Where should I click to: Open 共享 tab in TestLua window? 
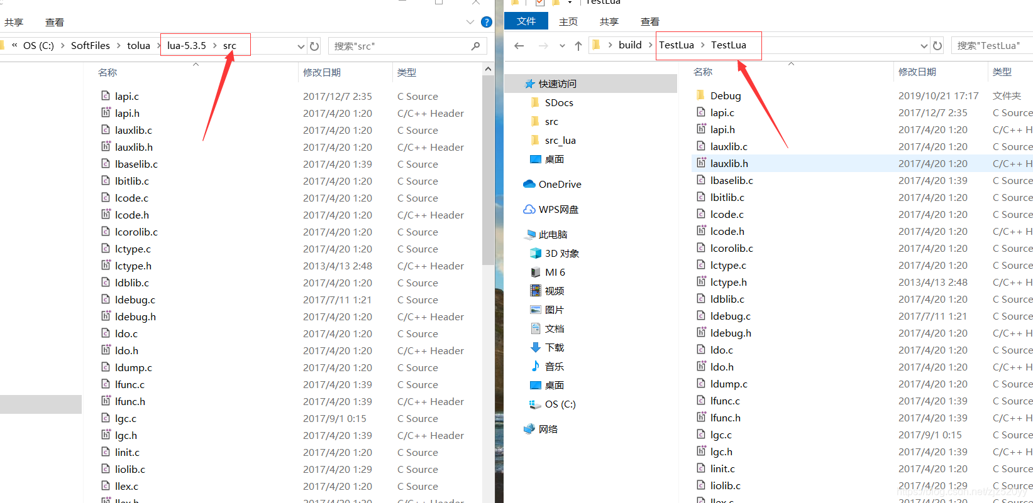pyautogui.click(x=609, y=21)
